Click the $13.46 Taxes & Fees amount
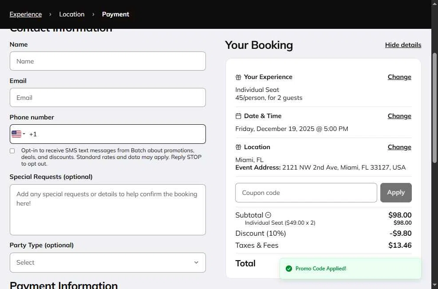 point(400,245)
